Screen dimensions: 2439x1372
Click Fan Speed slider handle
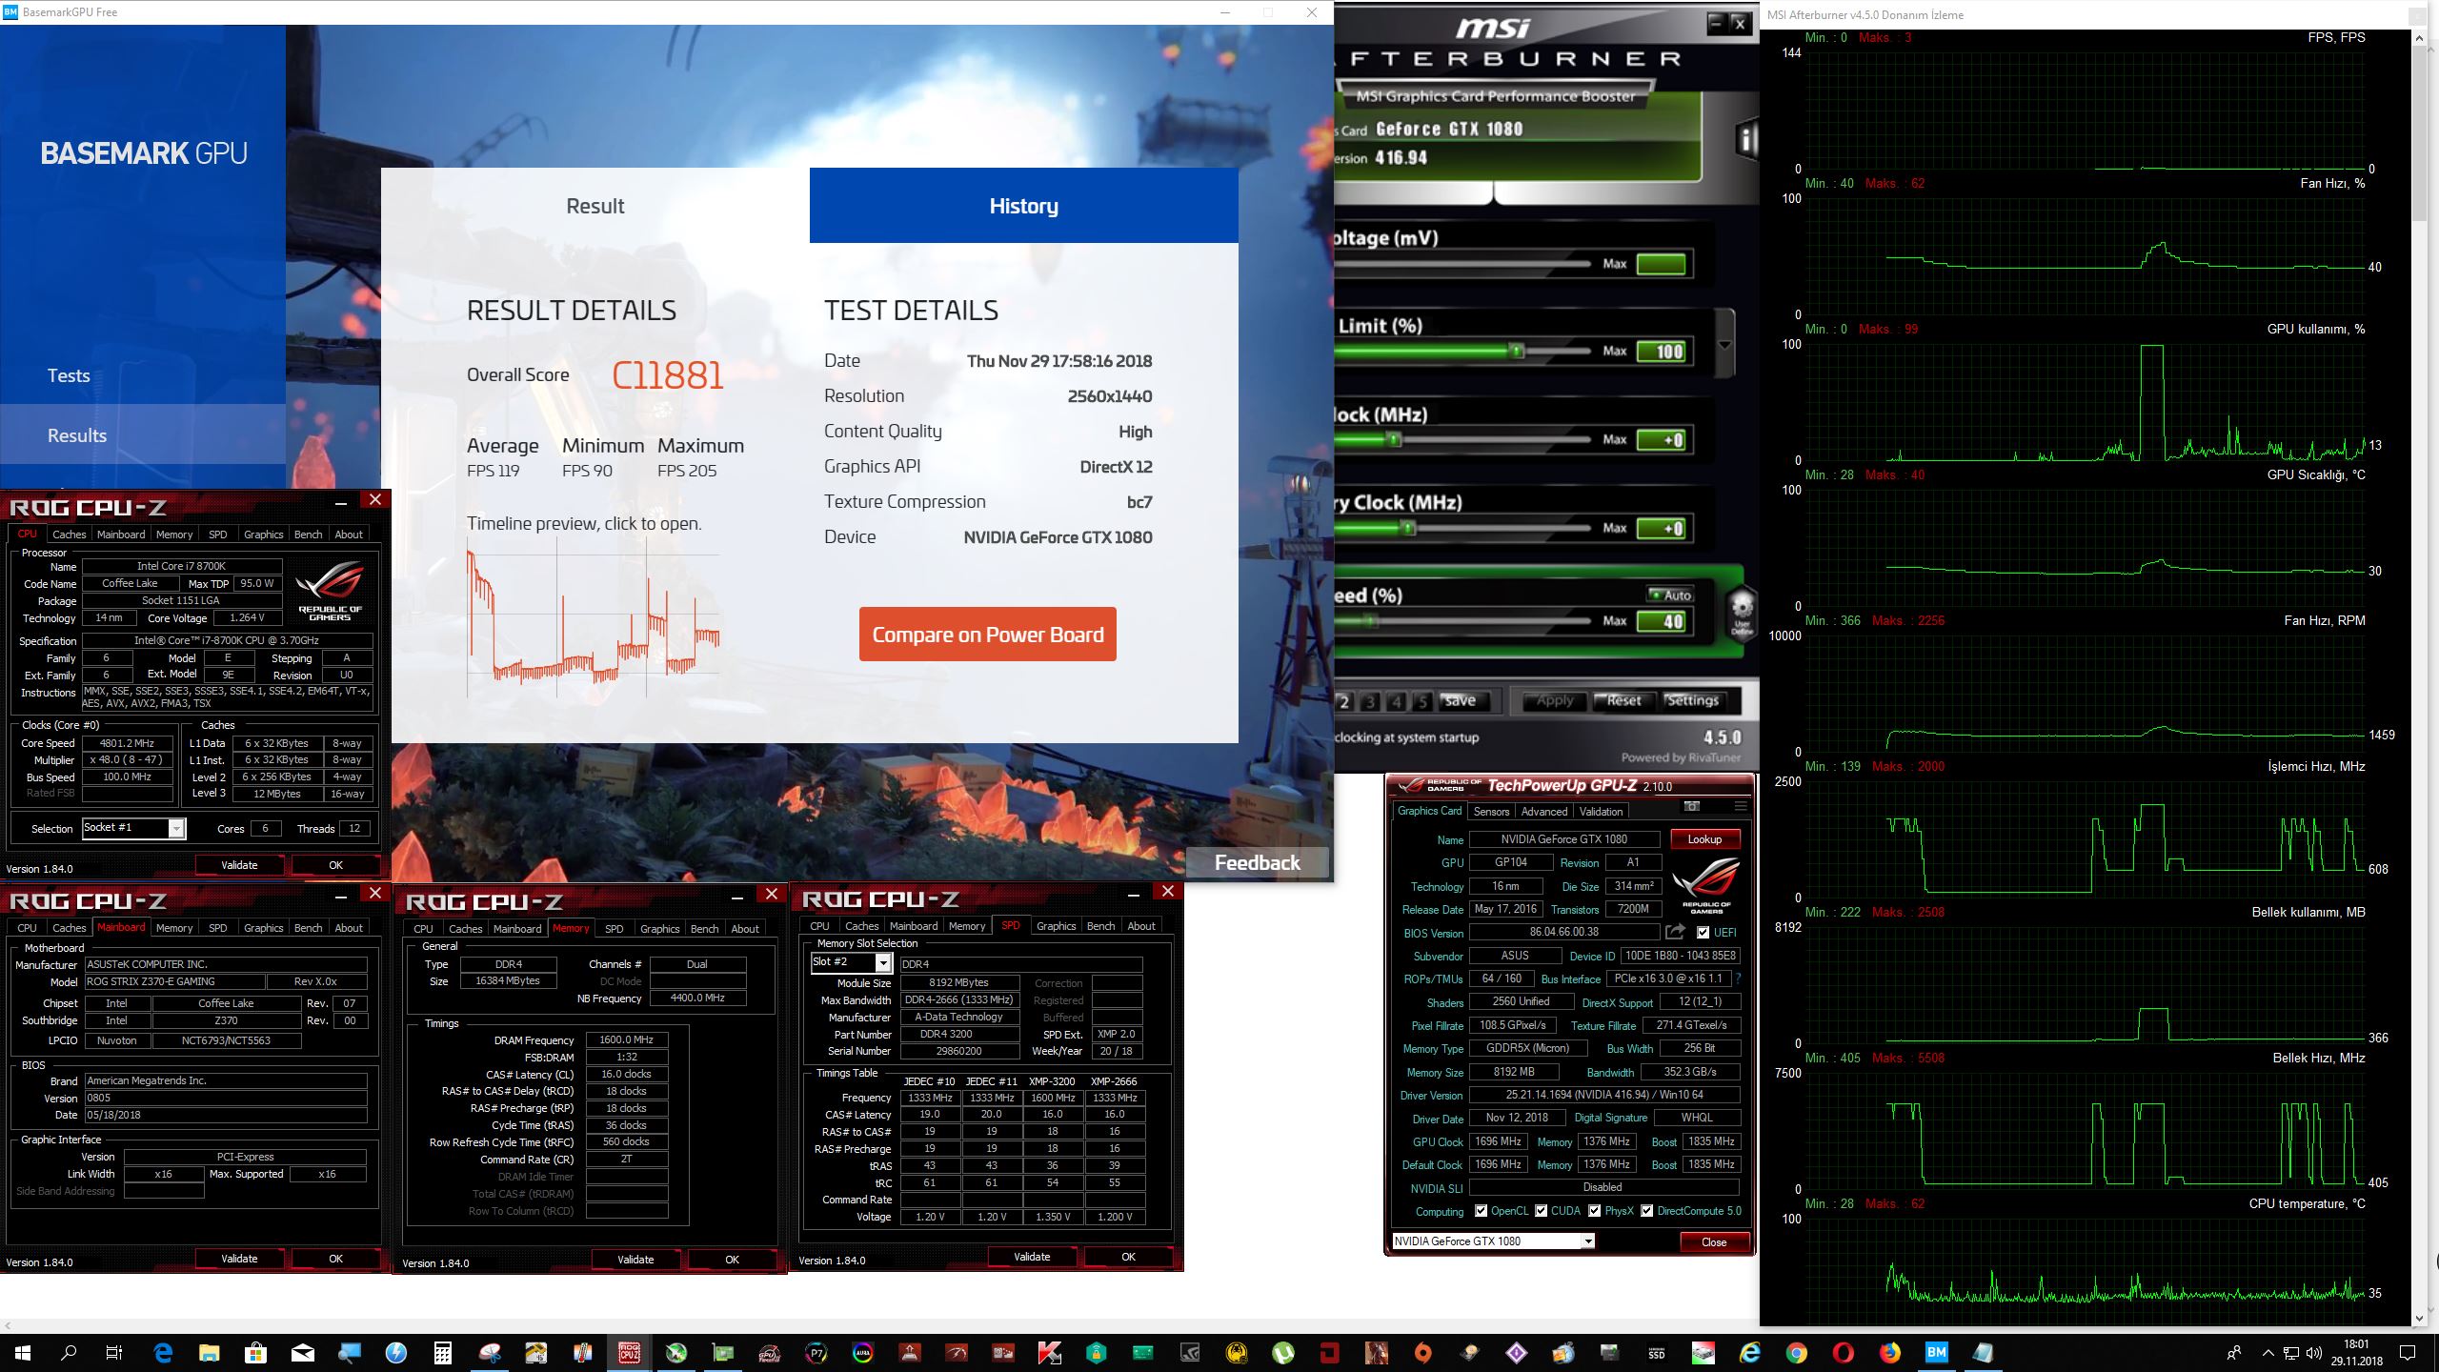tap(1370, 621)
